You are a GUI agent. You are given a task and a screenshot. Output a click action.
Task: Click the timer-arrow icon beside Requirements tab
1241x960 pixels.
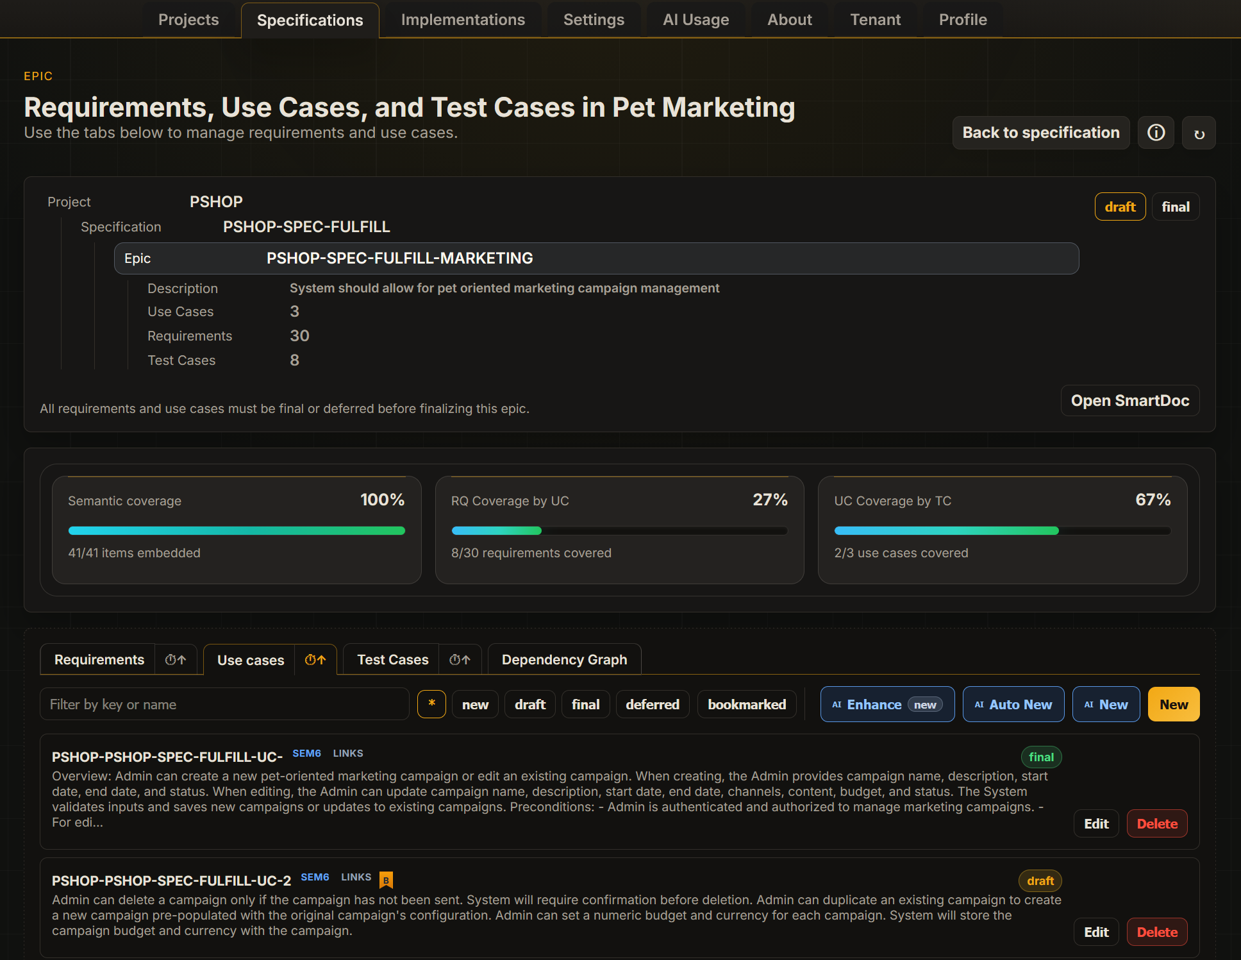point(176,659)
